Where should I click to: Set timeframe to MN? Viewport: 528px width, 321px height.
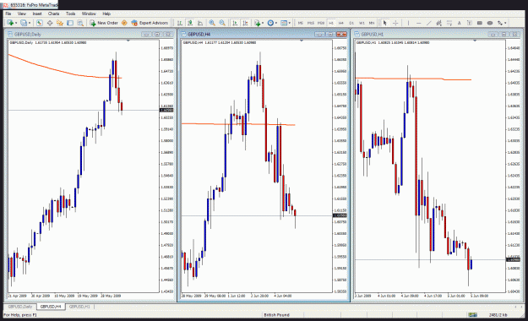[x=372, y=23]
